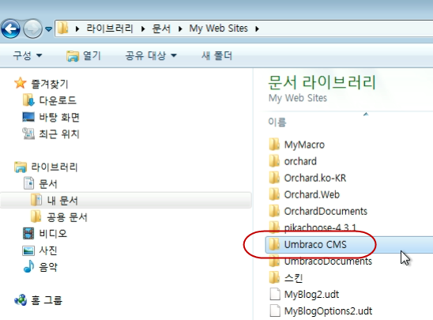Click the 음악 music note icon
The image size is (433, 320).
click(x=28, y=266)
